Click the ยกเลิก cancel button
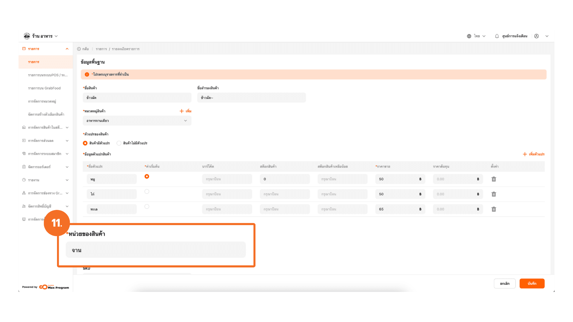The image size is (573, 322). (505, 284)
